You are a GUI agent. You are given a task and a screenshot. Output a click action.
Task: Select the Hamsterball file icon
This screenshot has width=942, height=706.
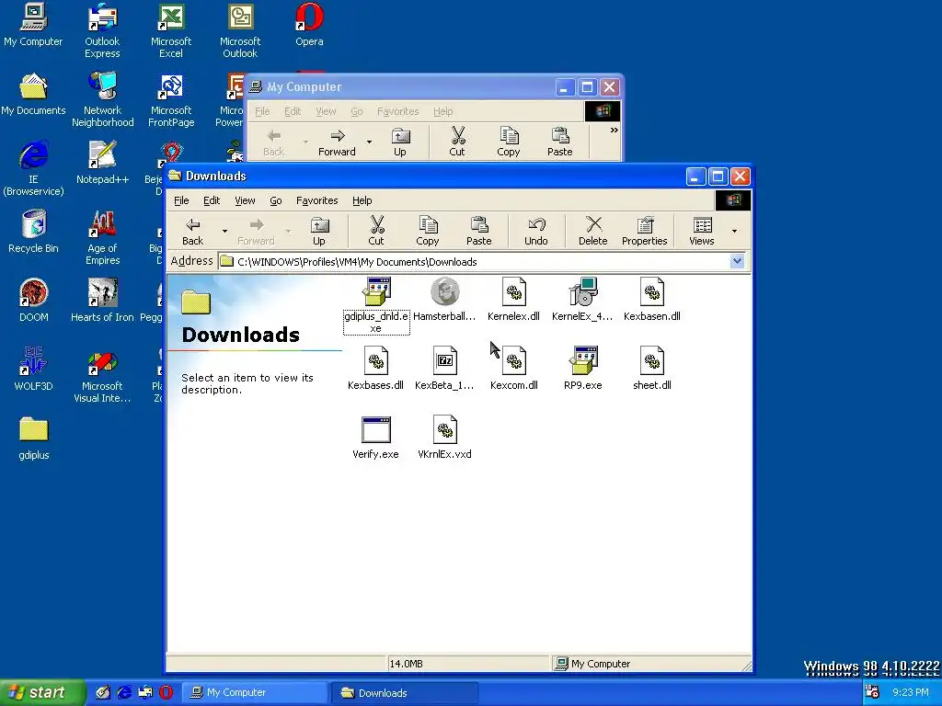click(444, 299)
